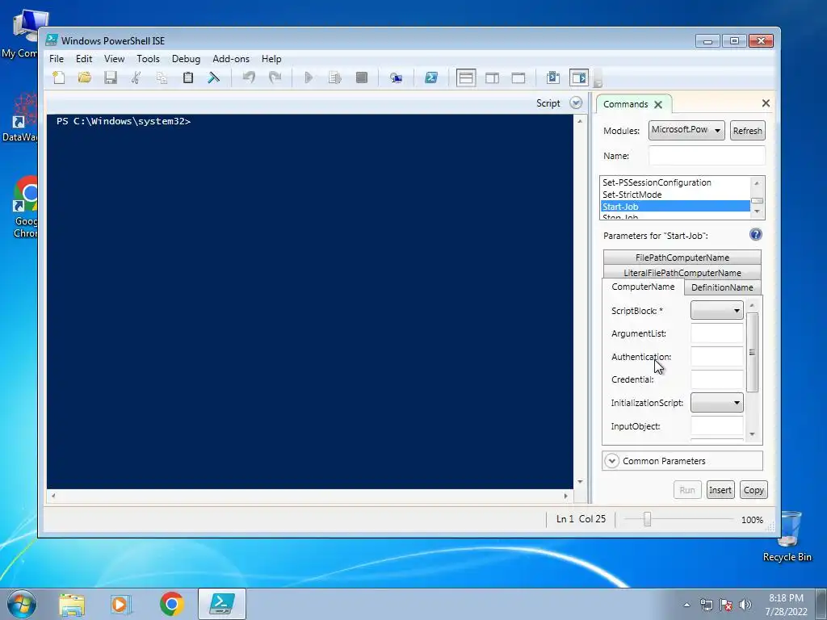Select the ComputerName parameter tab
Viewport: 827px width, 620px height.
(643, 287)
